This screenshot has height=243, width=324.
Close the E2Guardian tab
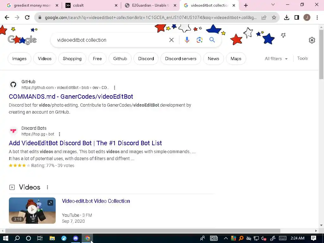(175, 5)
